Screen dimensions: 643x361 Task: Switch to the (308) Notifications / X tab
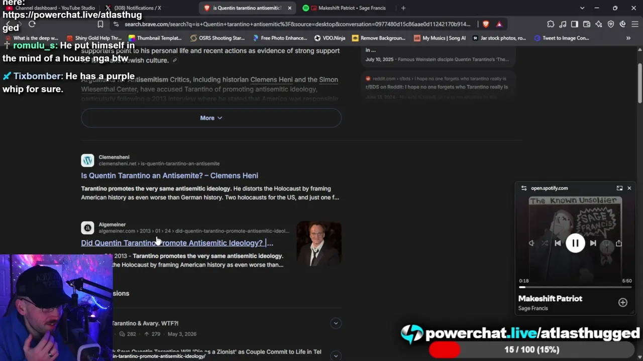(133, 8)
